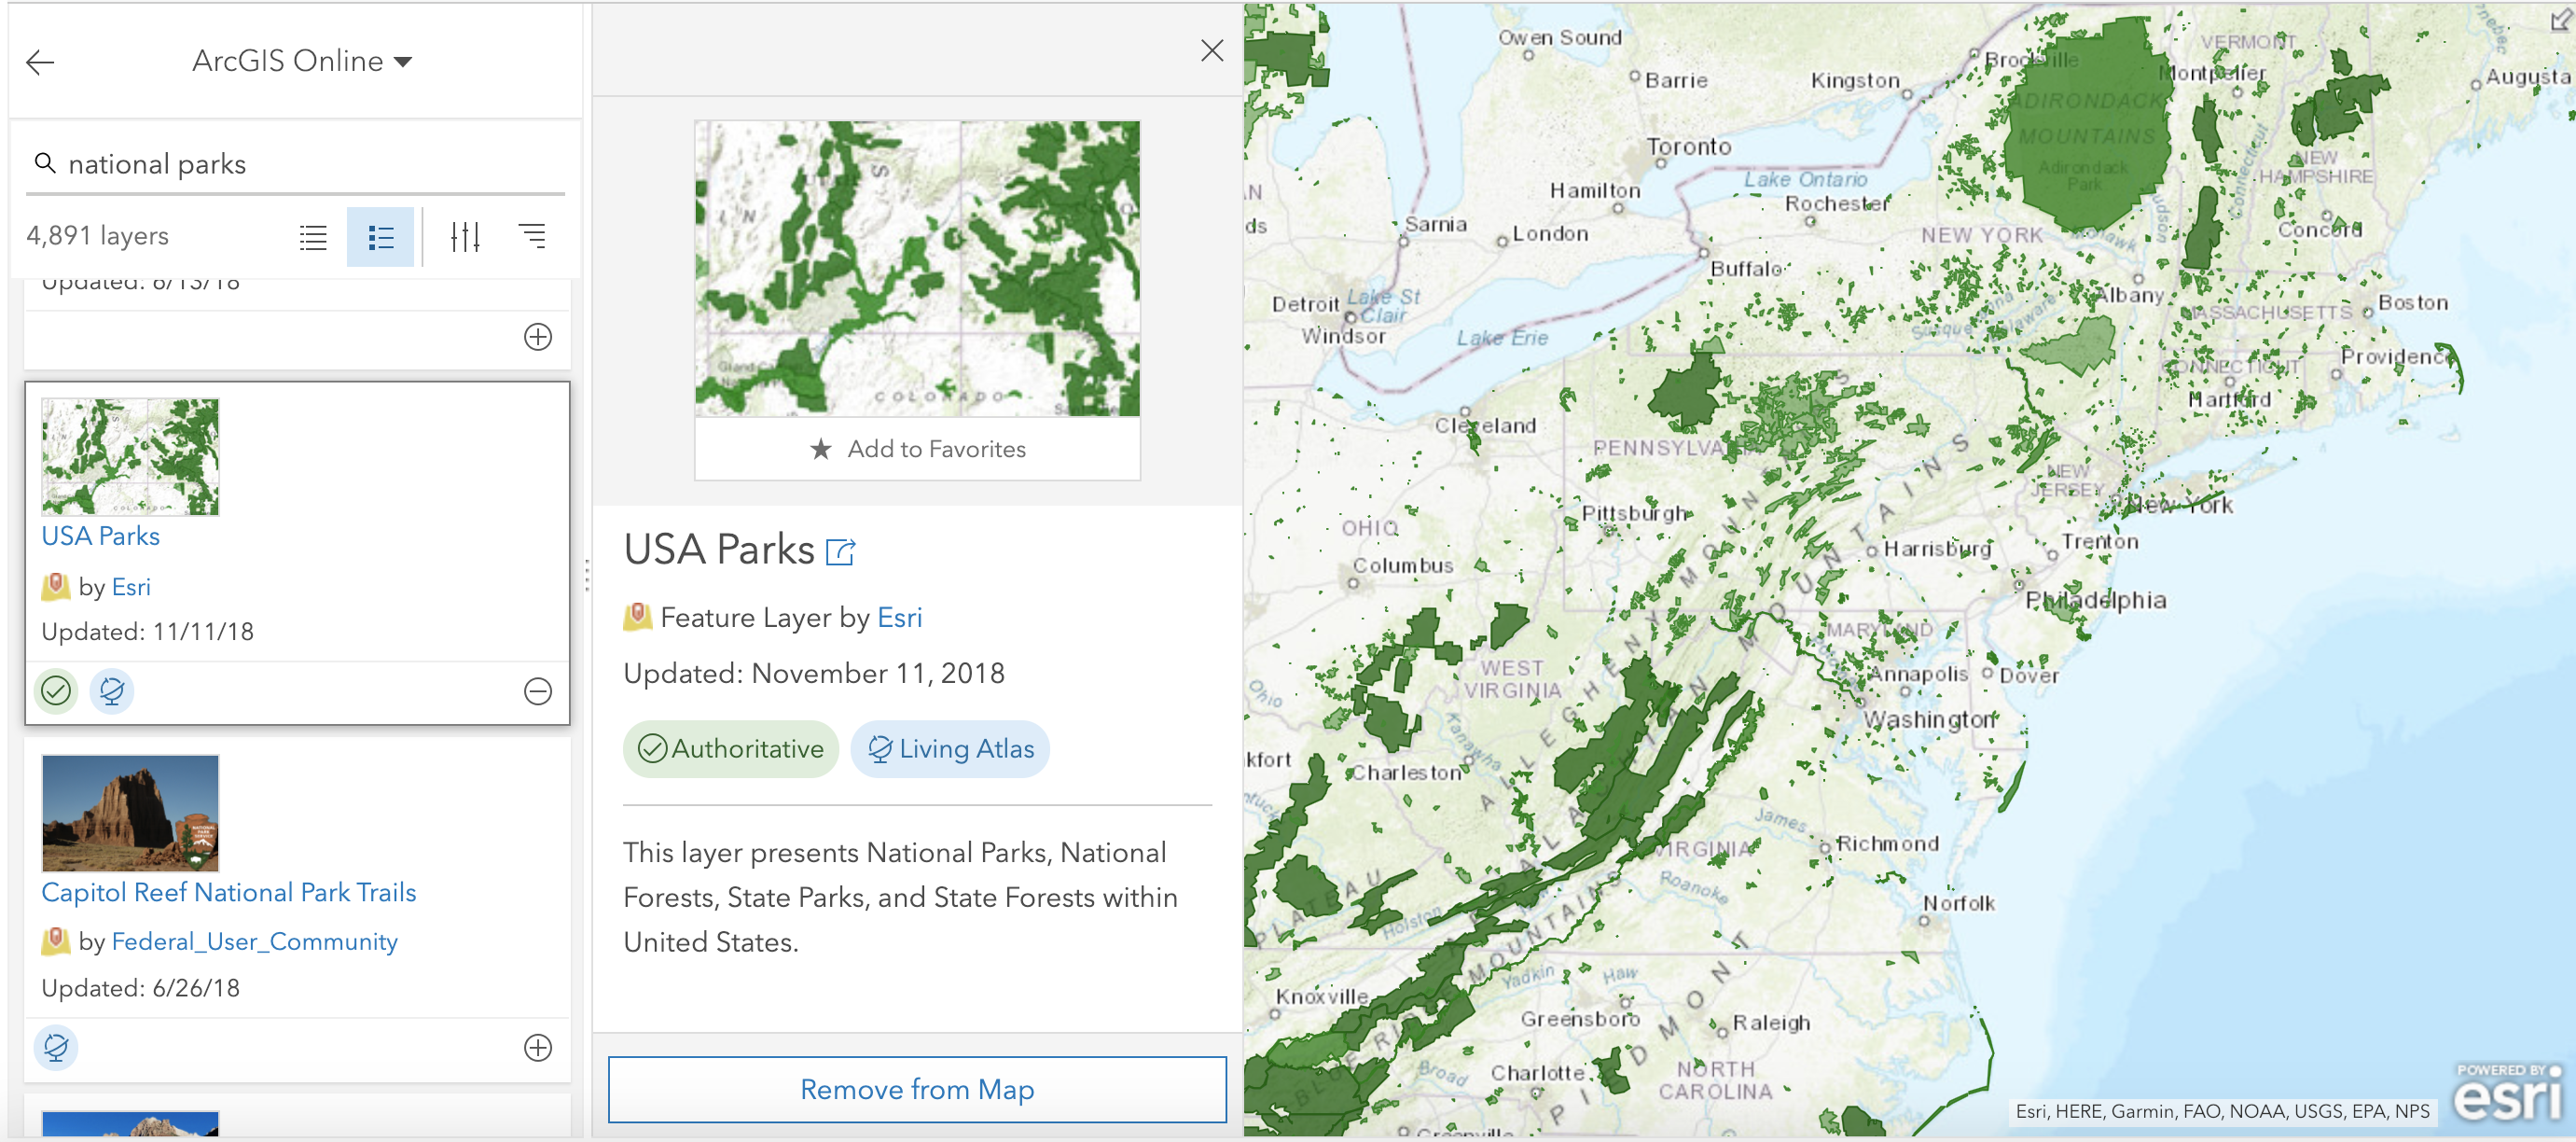Add the top partially visible layer
Viewport: 2576px width, 1142px height.
click(x=538, y=337)
